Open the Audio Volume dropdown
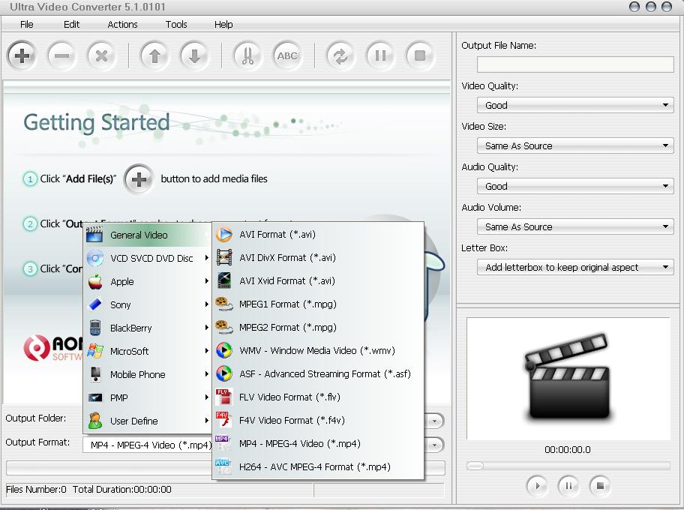This screenshot has height=510, width=684. point(575,226)
